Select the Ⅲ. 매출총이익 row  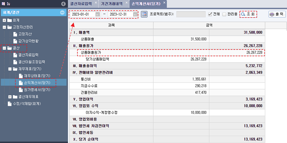[x=167, y=66]
